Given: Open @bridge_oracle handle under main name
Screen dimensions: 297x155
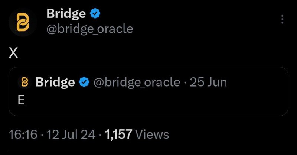Looking at the screenshot, I should (x=90, y=29).
